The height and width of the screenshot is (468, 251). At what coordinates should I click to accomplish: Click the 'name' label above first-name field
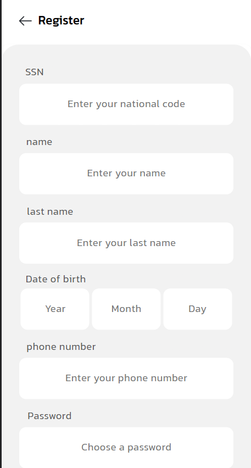click(39, 142)
